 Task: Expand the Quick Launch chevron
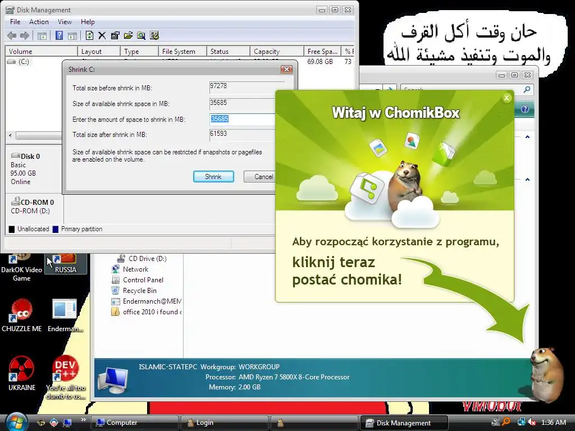coord(83,420)
